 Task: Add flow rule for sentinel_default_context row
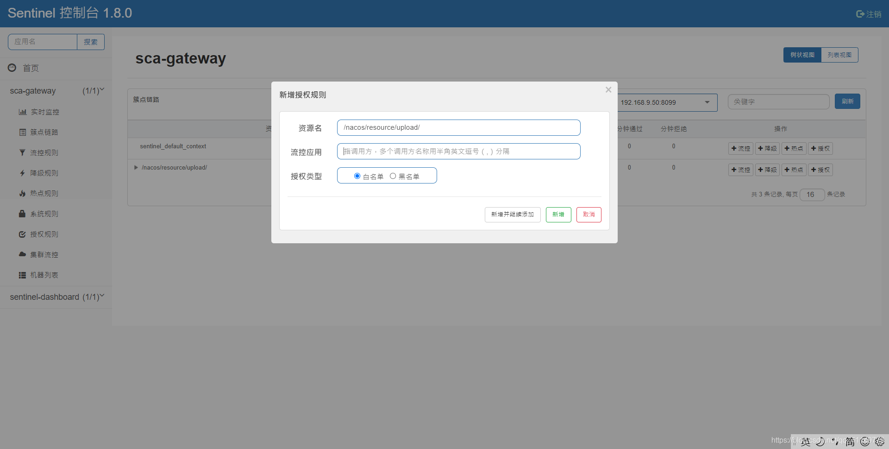point(741,148)
